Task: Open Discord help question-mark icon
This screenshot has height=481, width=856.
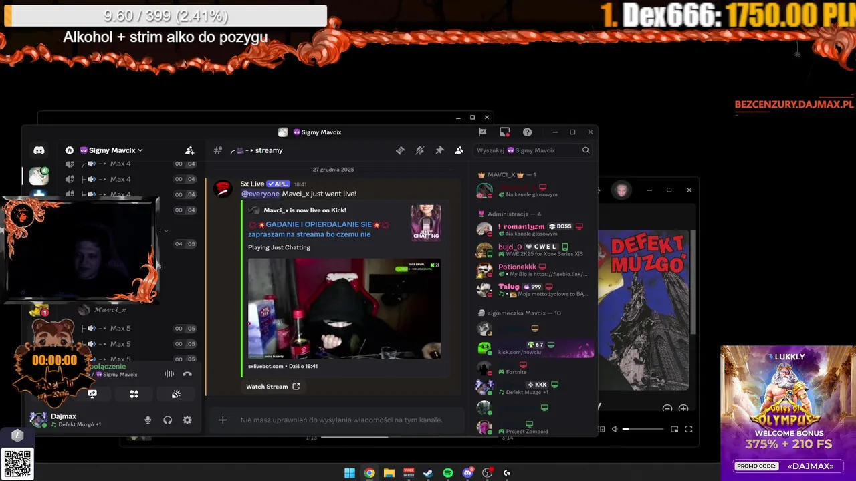Action: tap(527, 132)
